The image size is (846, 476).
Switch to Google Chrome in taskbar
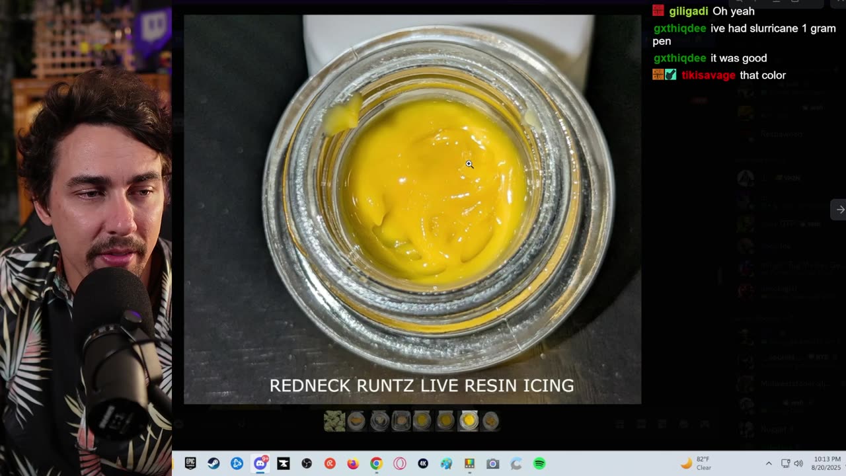pos(376,463)
